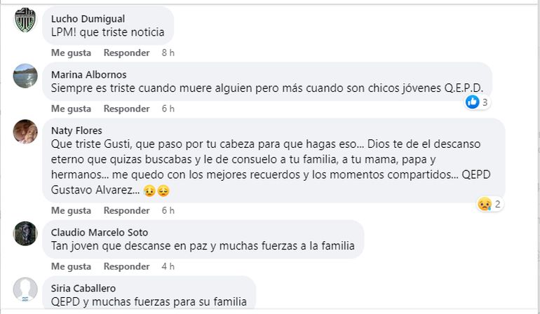Click the 8 h timestamp on Lucho's comment
540x314 pixels.
[168, 53]
